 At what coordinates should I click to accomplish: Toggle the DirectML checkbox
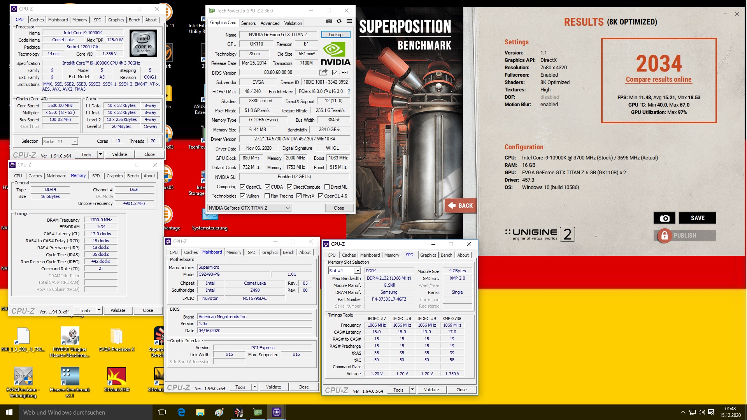pos(327,187)
